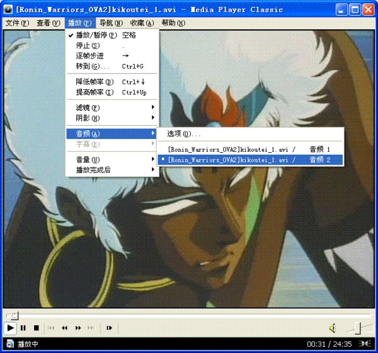Expand the 音量(U) submenu
This screenshot has height=353, width=378.
[x=112, y=159]
